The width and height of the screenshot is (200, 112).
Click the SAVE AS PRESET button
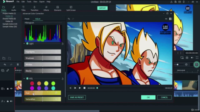77,97
